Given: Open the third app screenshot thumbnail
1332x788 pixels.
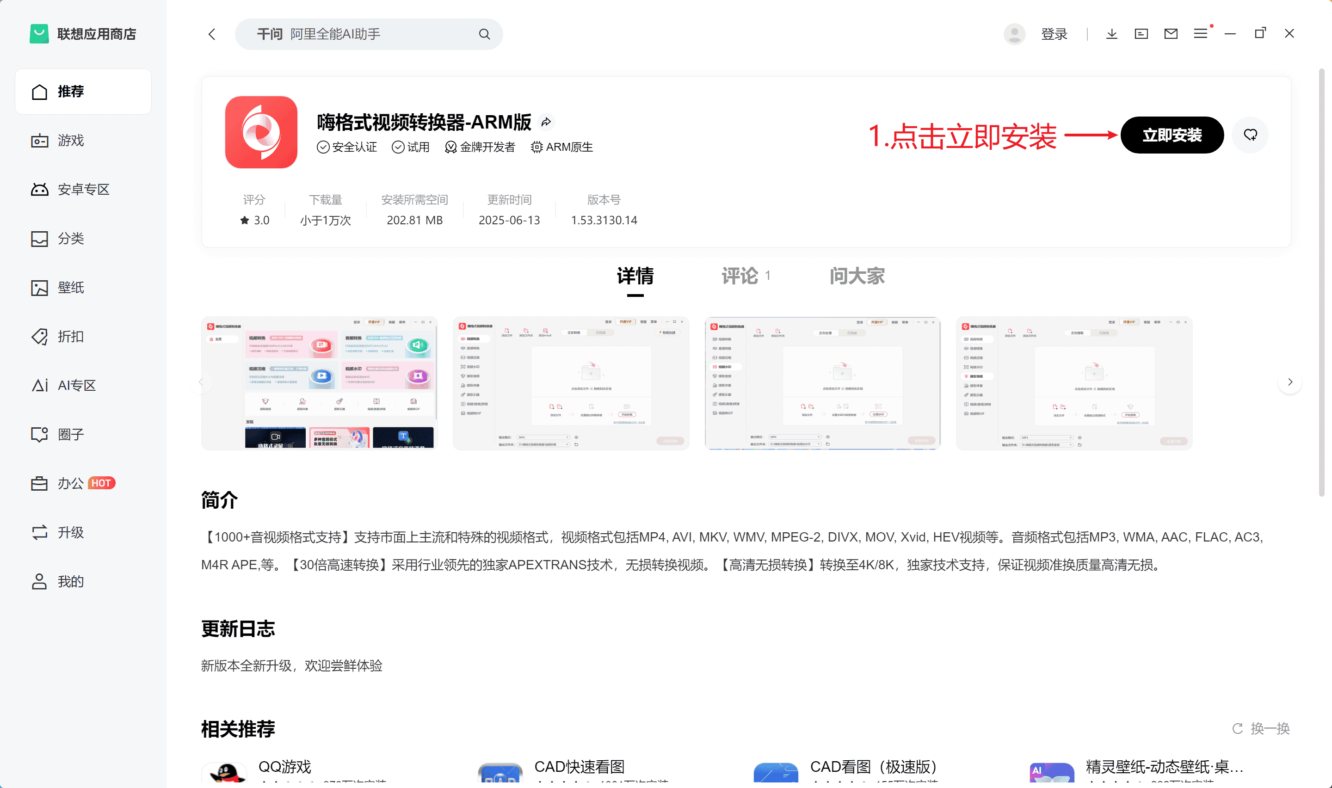Looking at the screenshot, I should 822,383.
